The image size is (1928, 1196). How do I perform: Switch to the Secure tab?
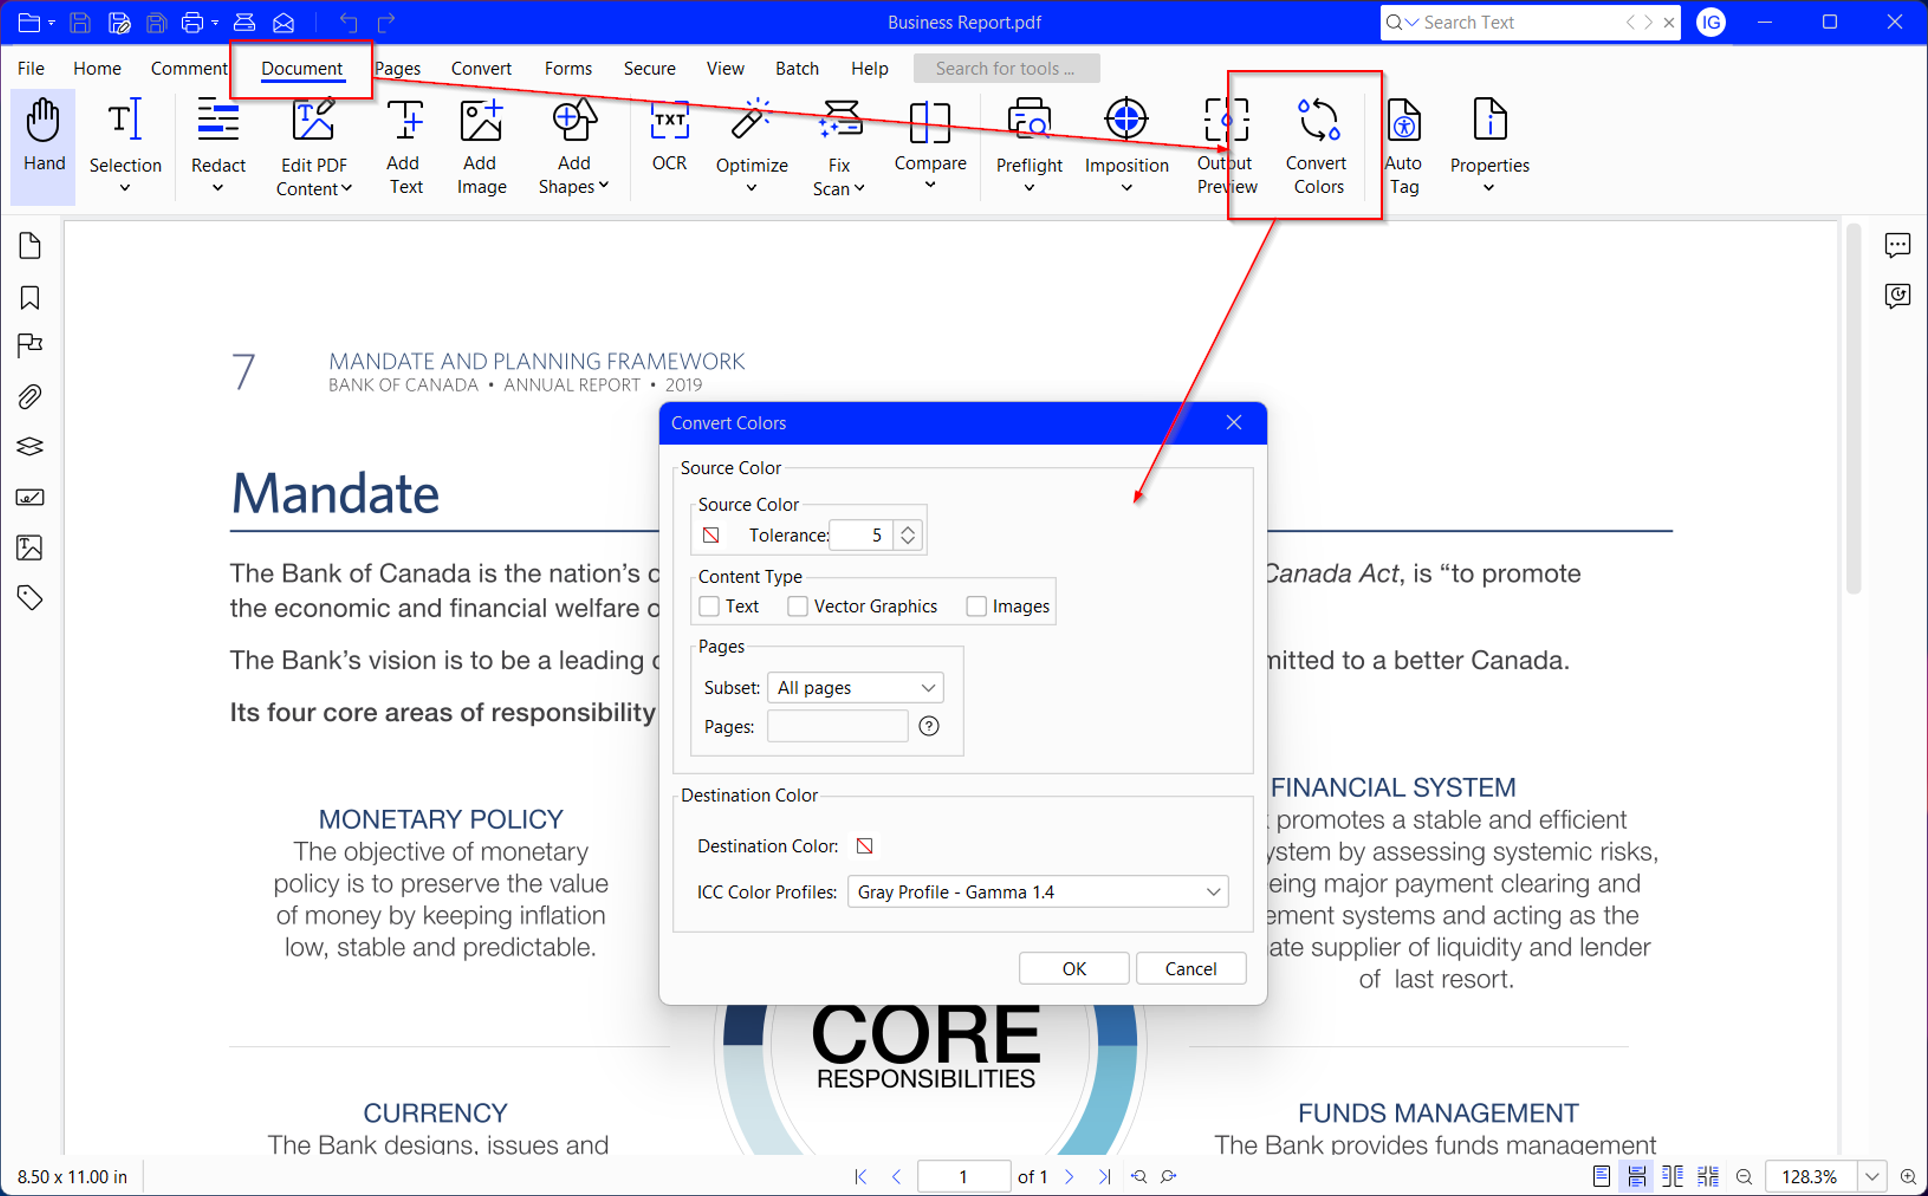tap(650, 69)
